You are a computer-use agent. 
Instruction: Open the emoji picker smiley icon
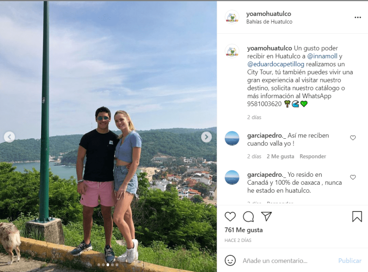click(230, 261)
